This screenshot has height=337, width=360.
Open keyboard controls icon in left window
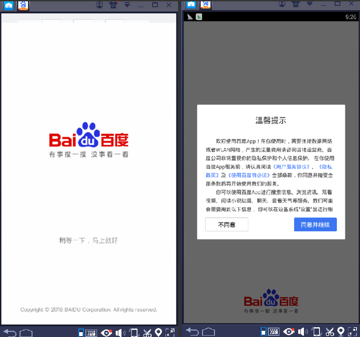point(92,333)
